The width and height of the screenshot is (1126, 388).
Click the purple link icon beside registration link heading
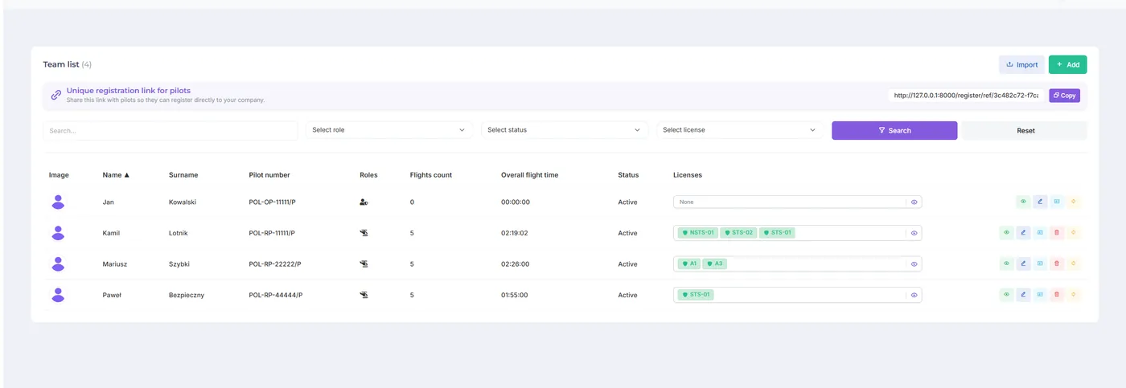point(56,95)
